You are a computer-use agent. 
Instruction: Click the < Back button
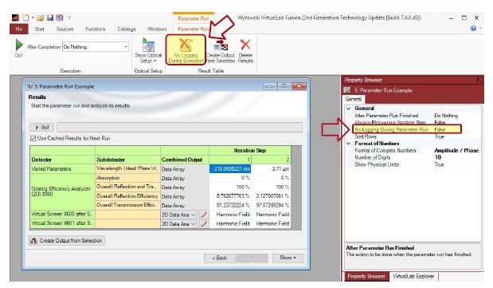point(220,258)
